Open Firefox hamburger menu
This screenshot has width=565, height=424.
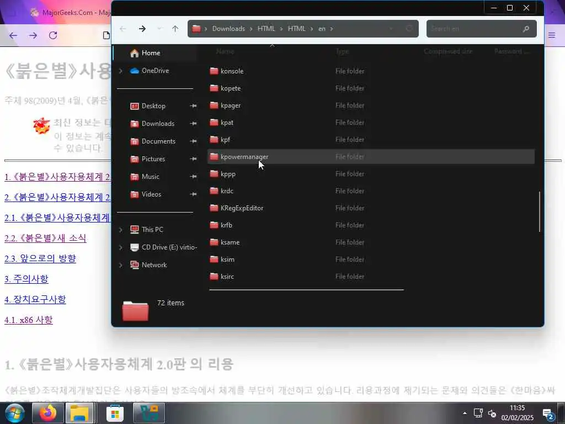pos(552,35)
